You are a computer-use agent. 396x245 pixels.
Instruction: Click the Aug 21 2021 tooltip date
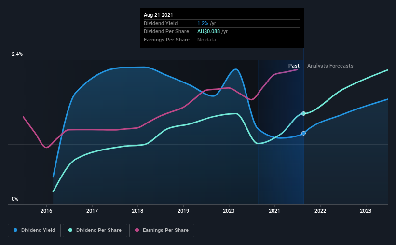click(158, 15)
